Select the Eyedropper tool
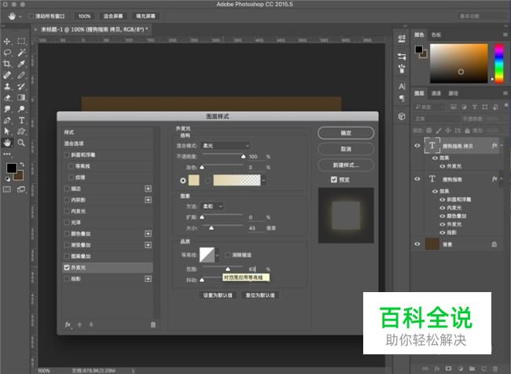 (21, 64)
